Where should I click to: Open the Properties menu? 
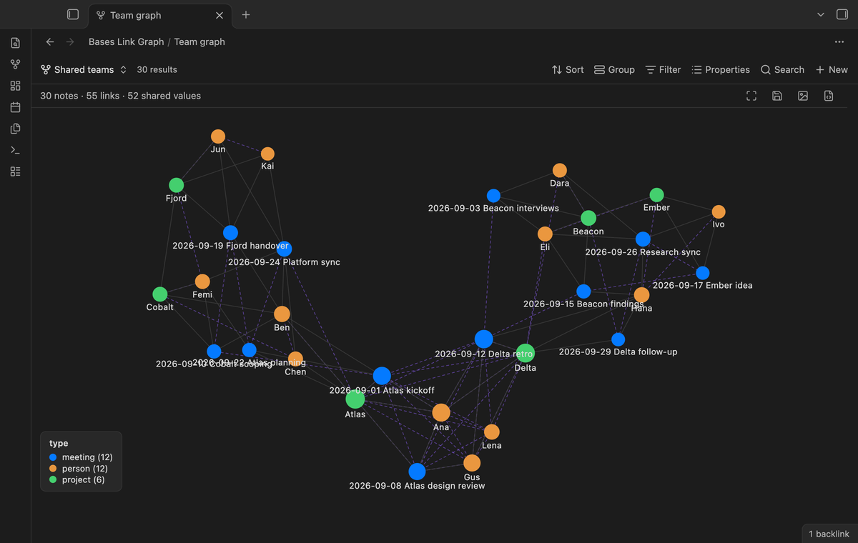721,69
